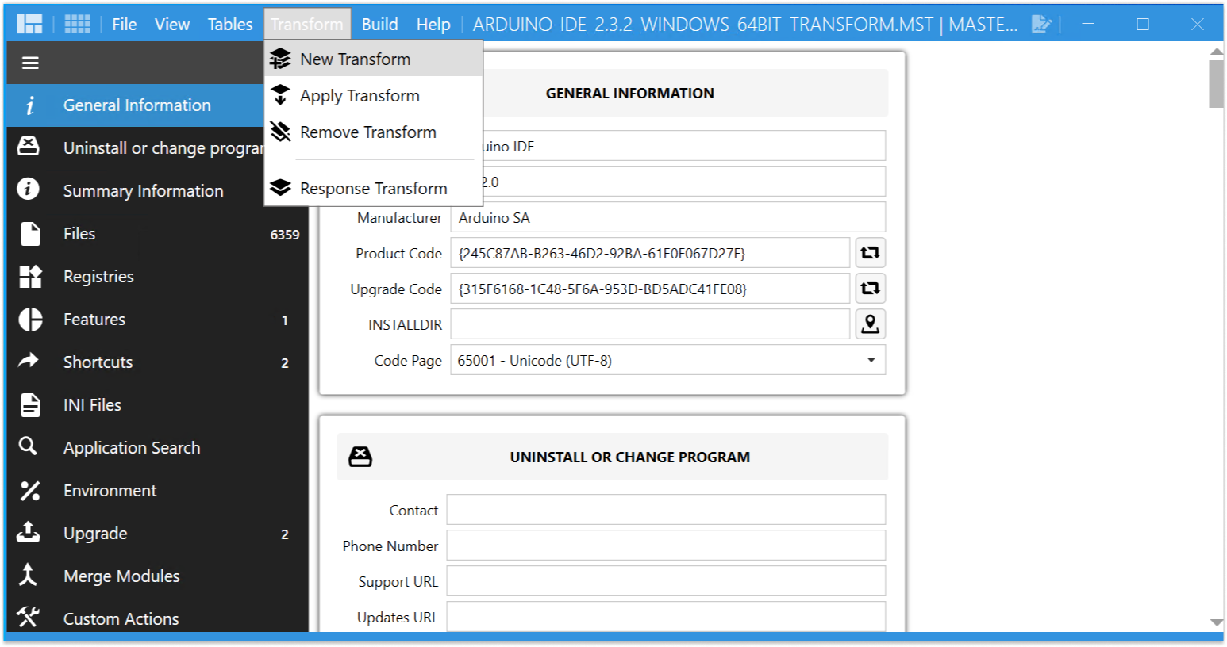The image size is (1227, 647).
Task: Go to Registries section
Action: [157, 277]
